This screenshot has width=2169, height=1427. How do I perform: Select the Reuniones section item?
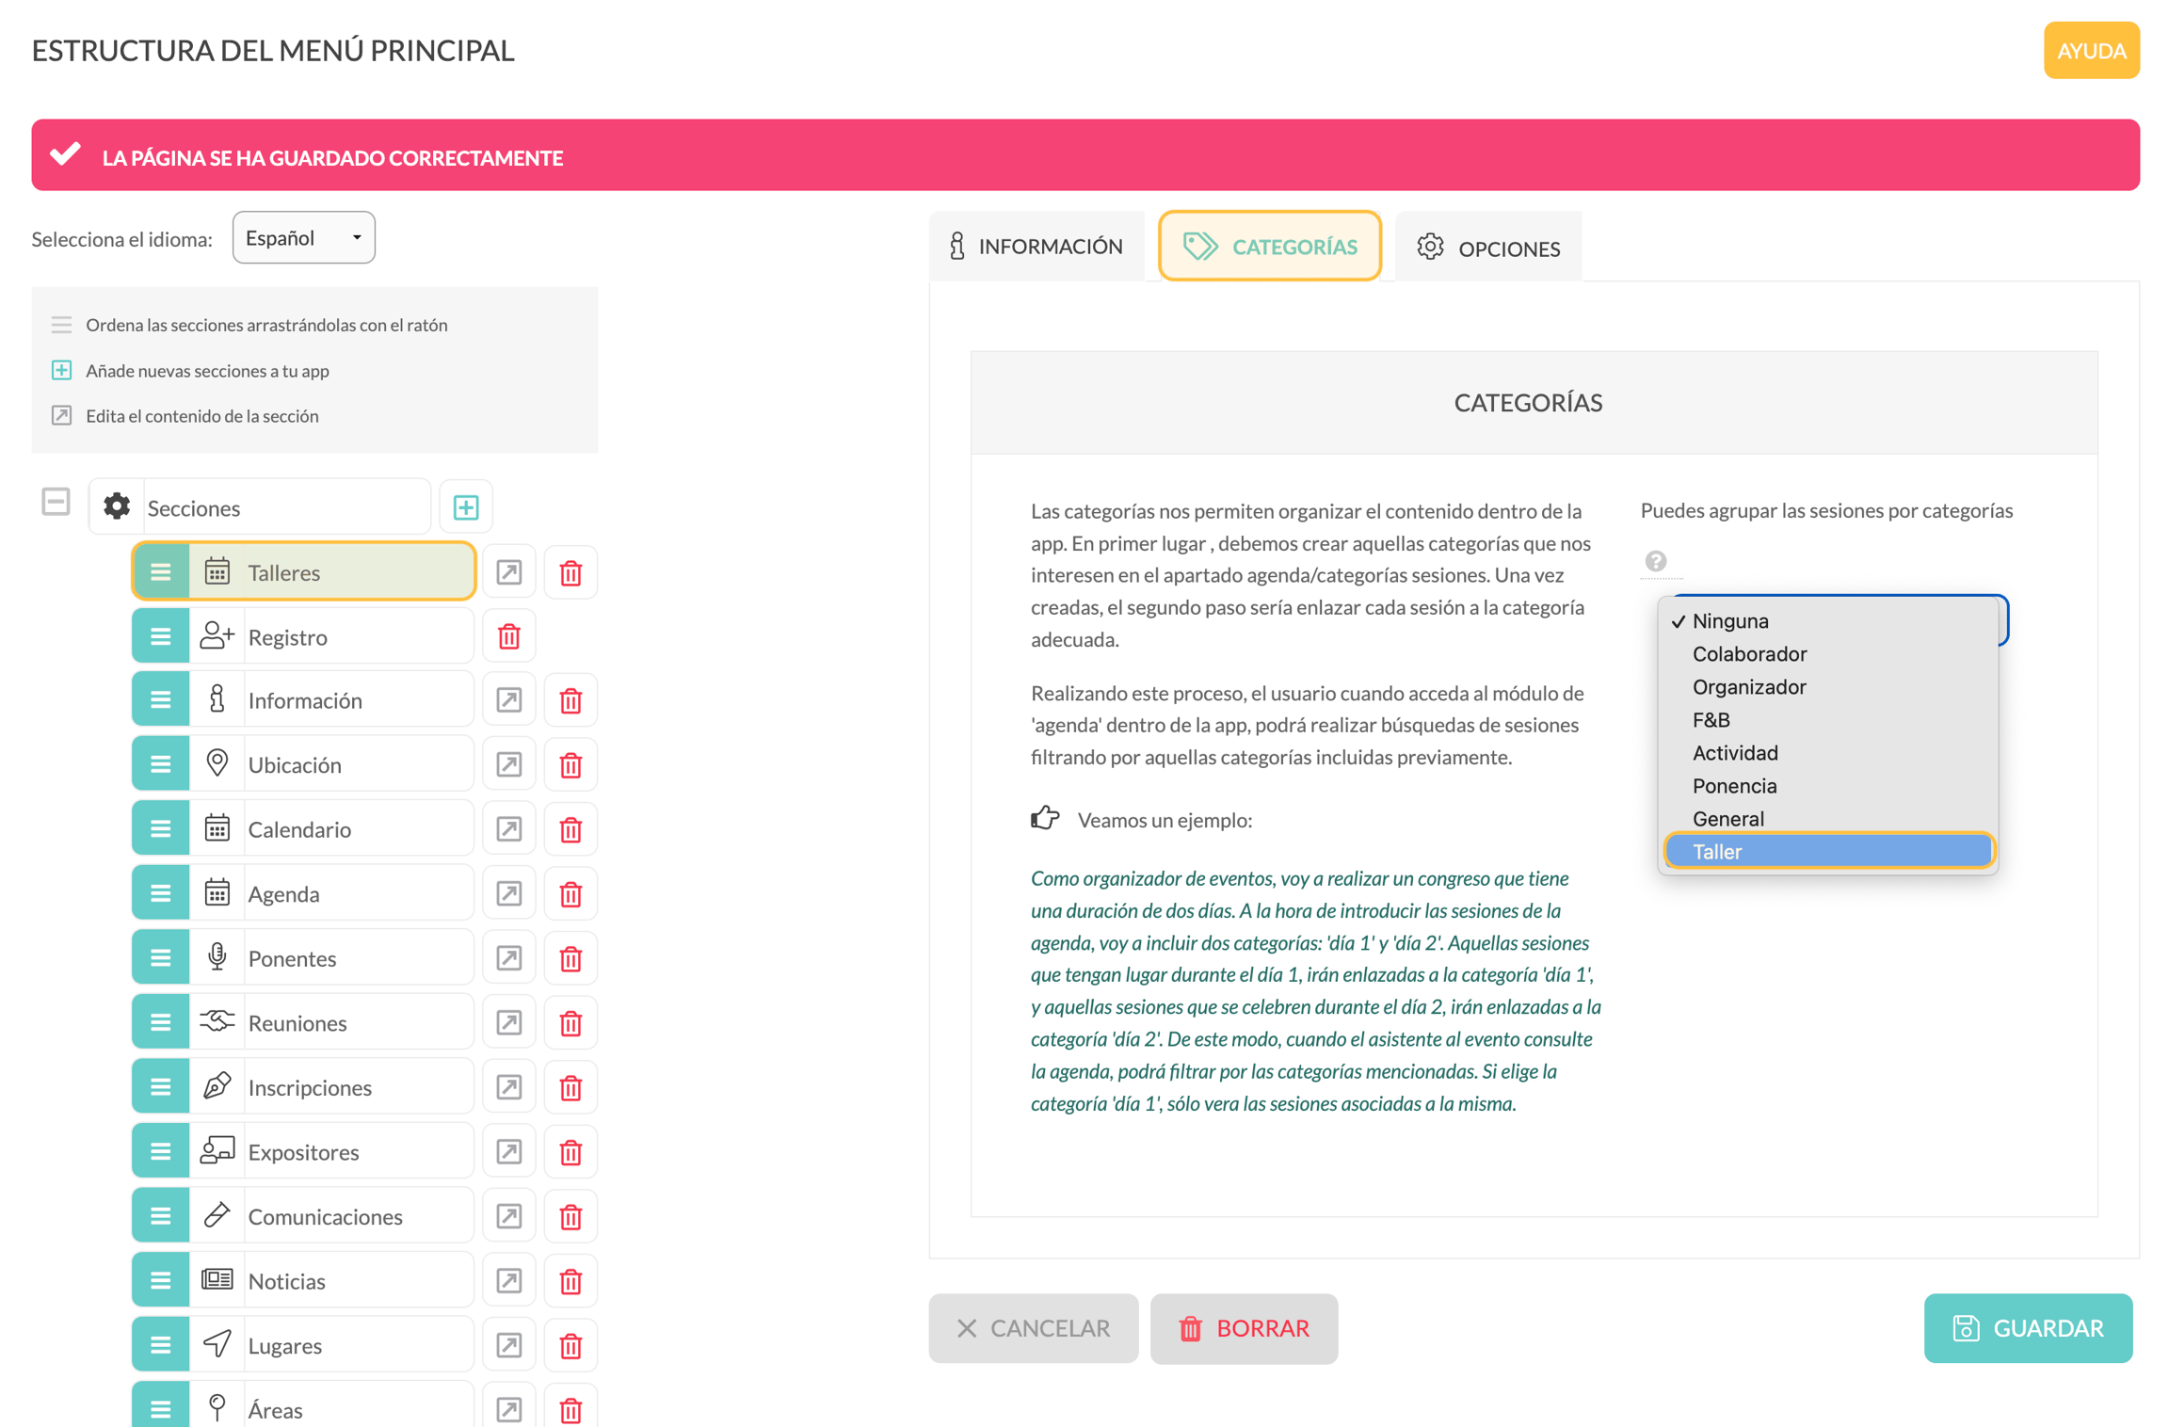303,1023
